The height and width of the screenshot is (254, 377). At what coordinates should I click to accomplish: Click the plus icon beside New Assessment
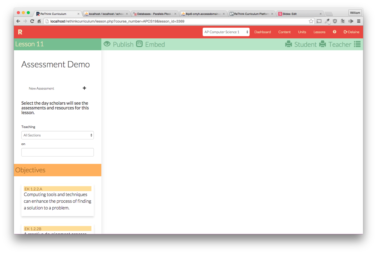point(84,88)
